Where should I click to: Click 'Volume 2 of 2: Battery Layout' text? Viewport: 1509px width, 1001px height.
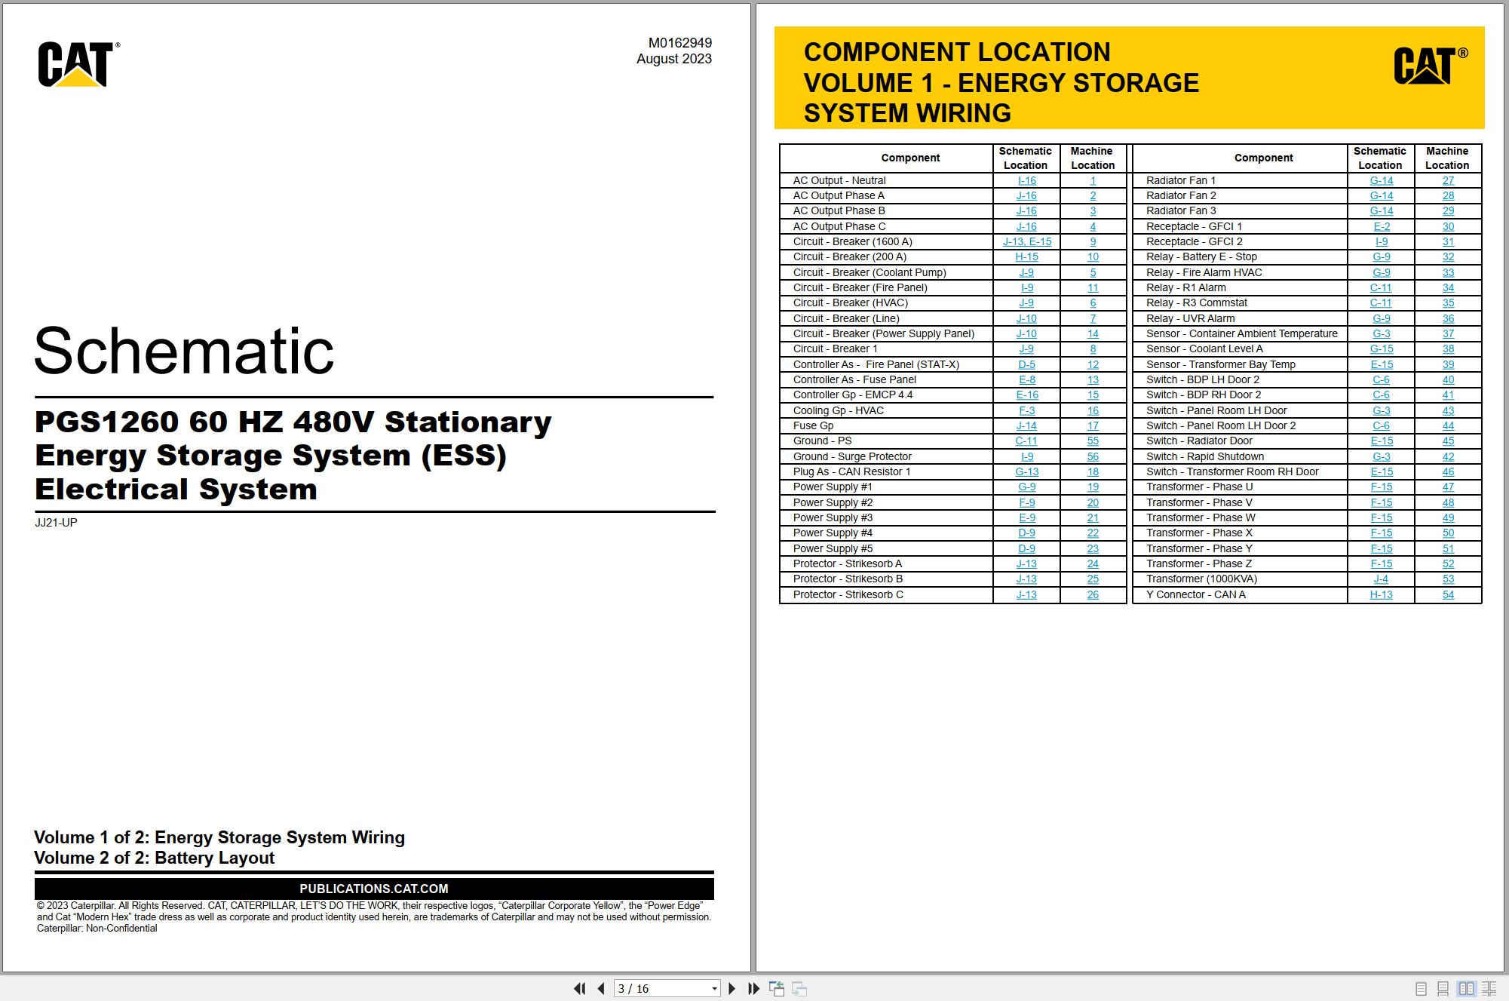(154, 858)
